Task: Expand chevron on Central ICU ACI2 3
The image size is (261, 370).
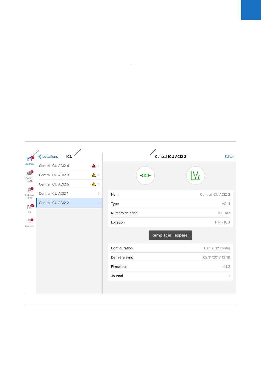Action: click(99, 175)
